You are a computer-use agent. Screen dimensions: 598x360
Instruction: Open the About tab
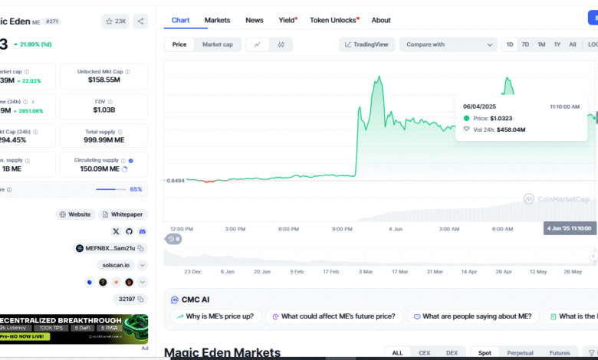[381, 20]
